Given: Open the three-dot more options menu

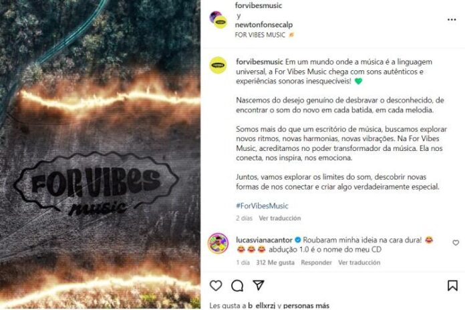Looking at the screenshot, I should [452, 19].
